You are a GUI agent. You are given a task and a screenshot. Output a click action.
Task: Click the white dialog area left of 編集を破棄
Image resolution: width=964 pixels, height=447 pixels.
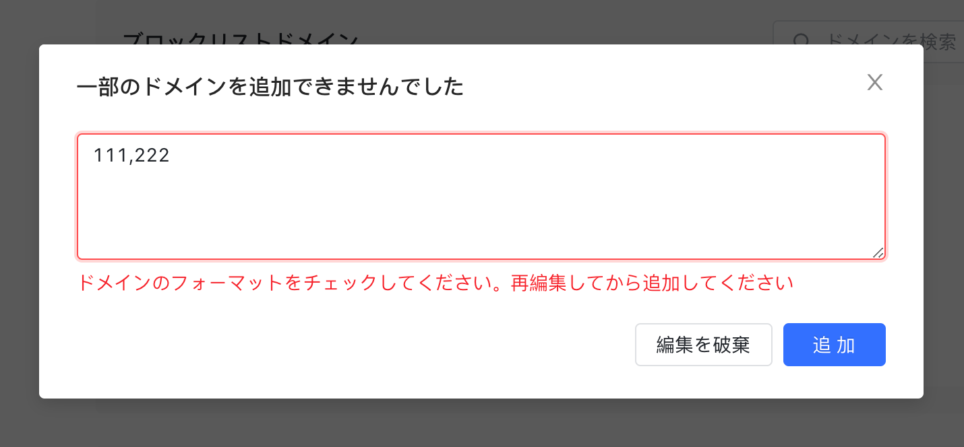point(351,345)
